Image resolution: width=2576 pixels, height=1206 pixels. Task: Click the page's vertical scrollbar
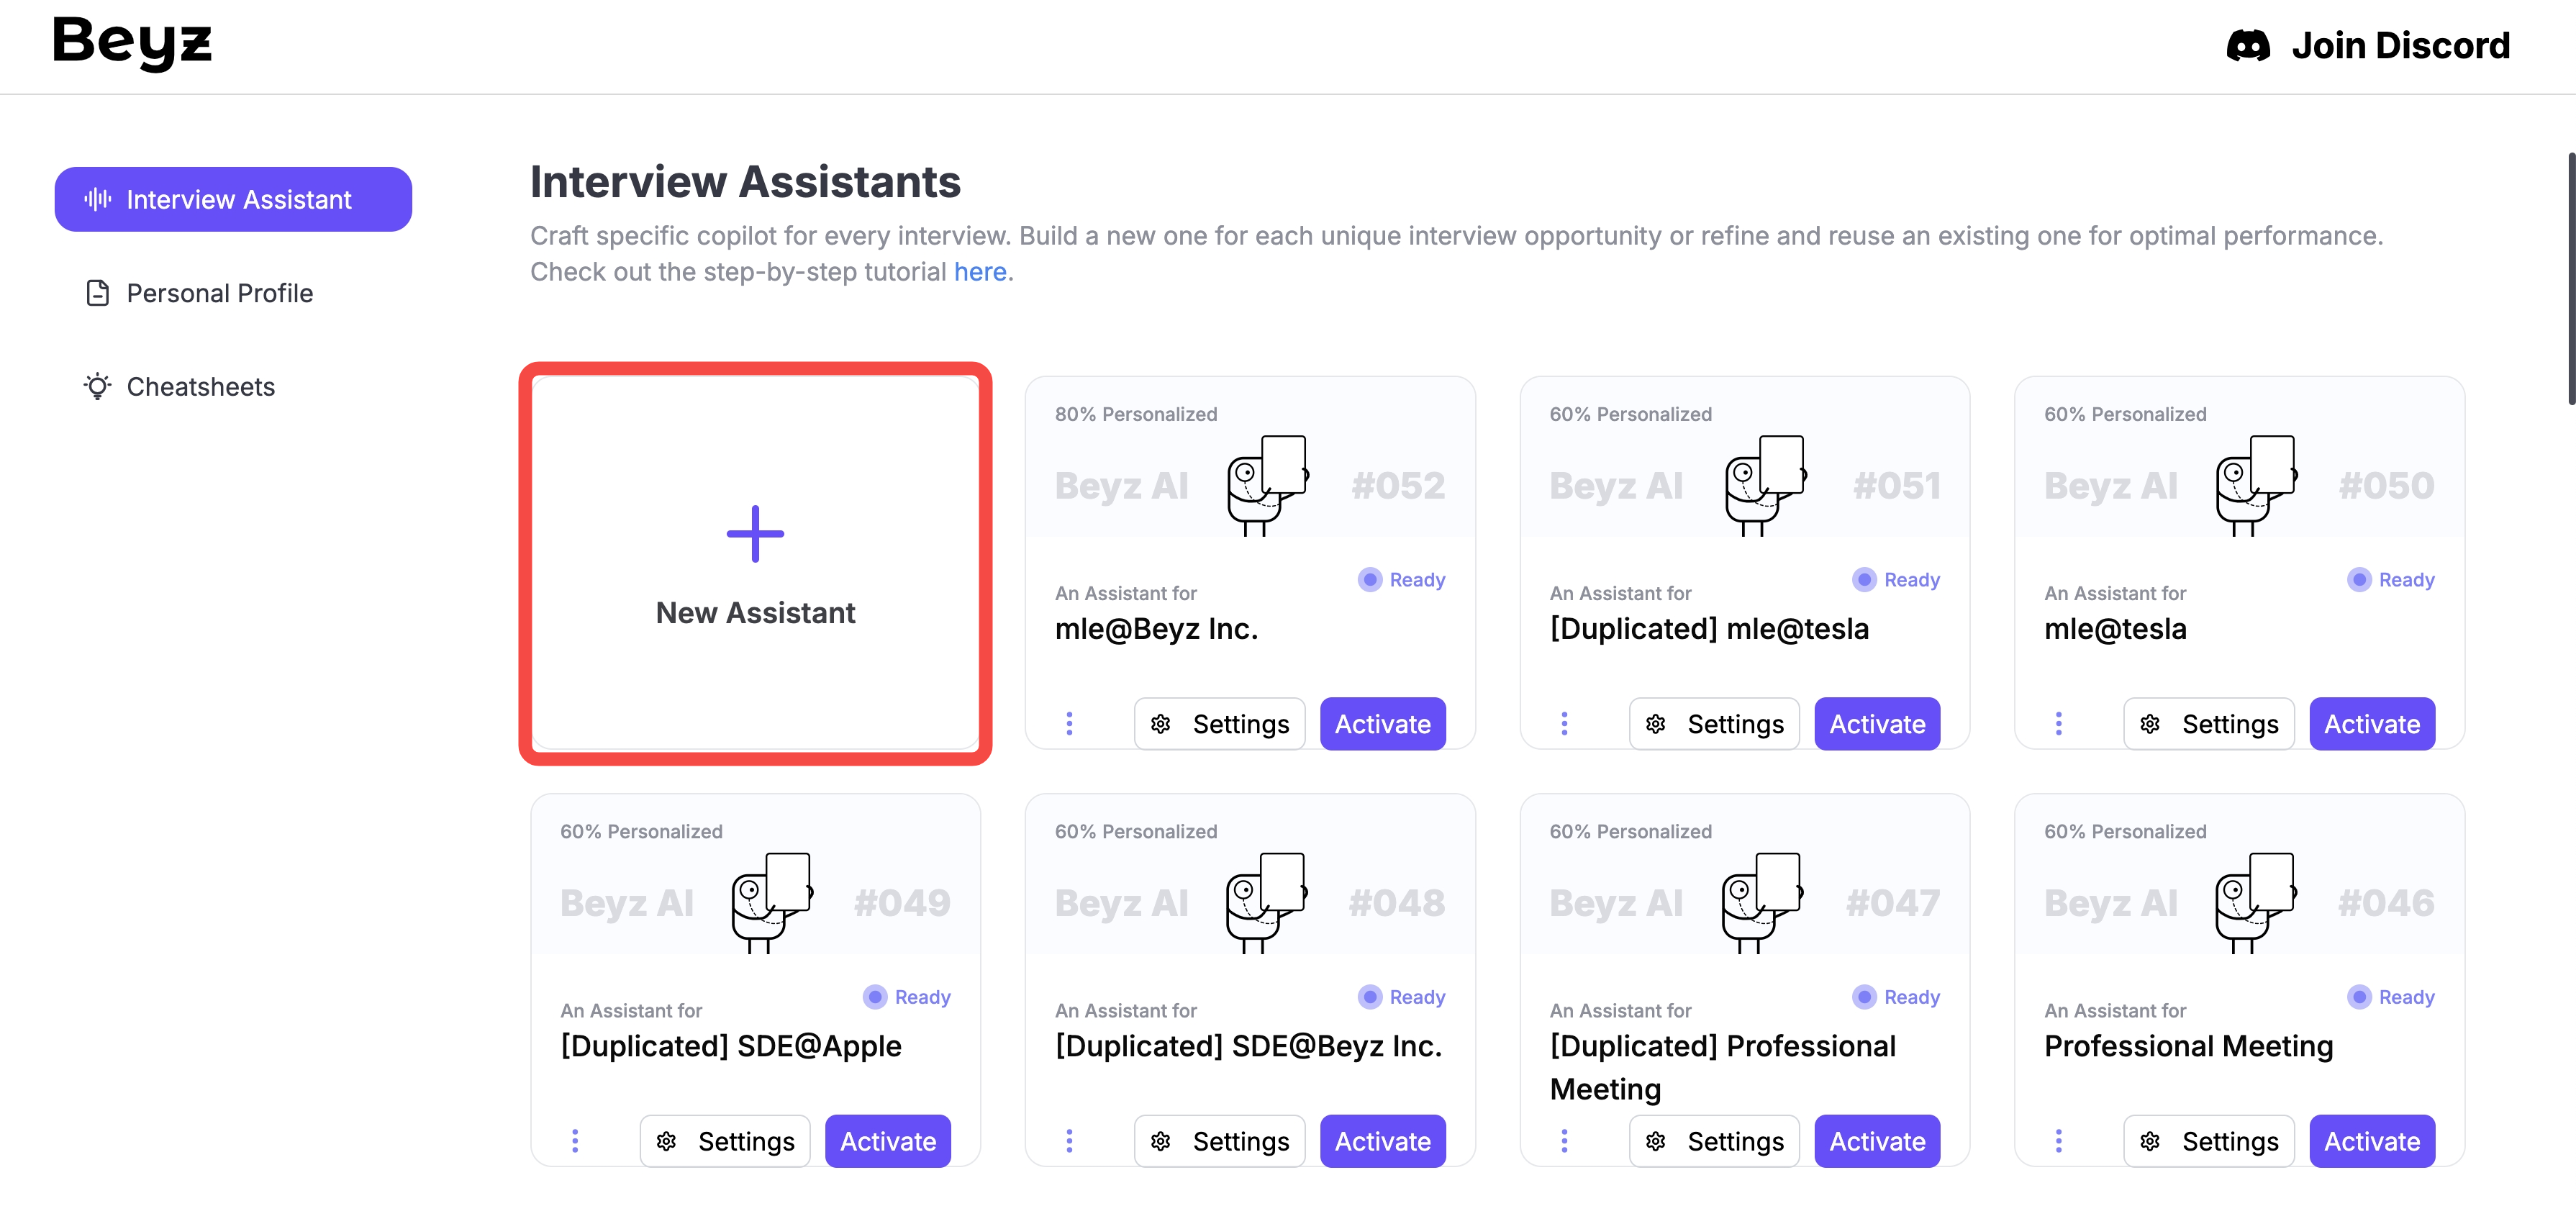tap(2570, 280)
